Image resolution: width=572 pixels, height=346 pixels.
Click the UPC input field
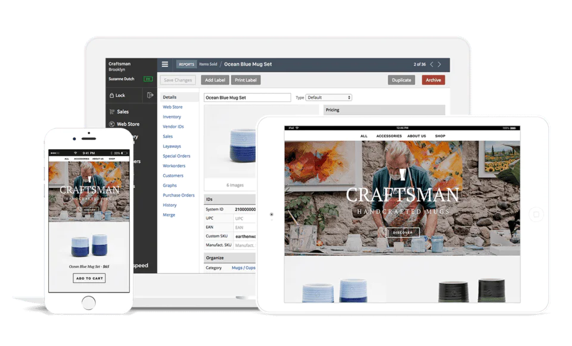[x=245, y=219]
